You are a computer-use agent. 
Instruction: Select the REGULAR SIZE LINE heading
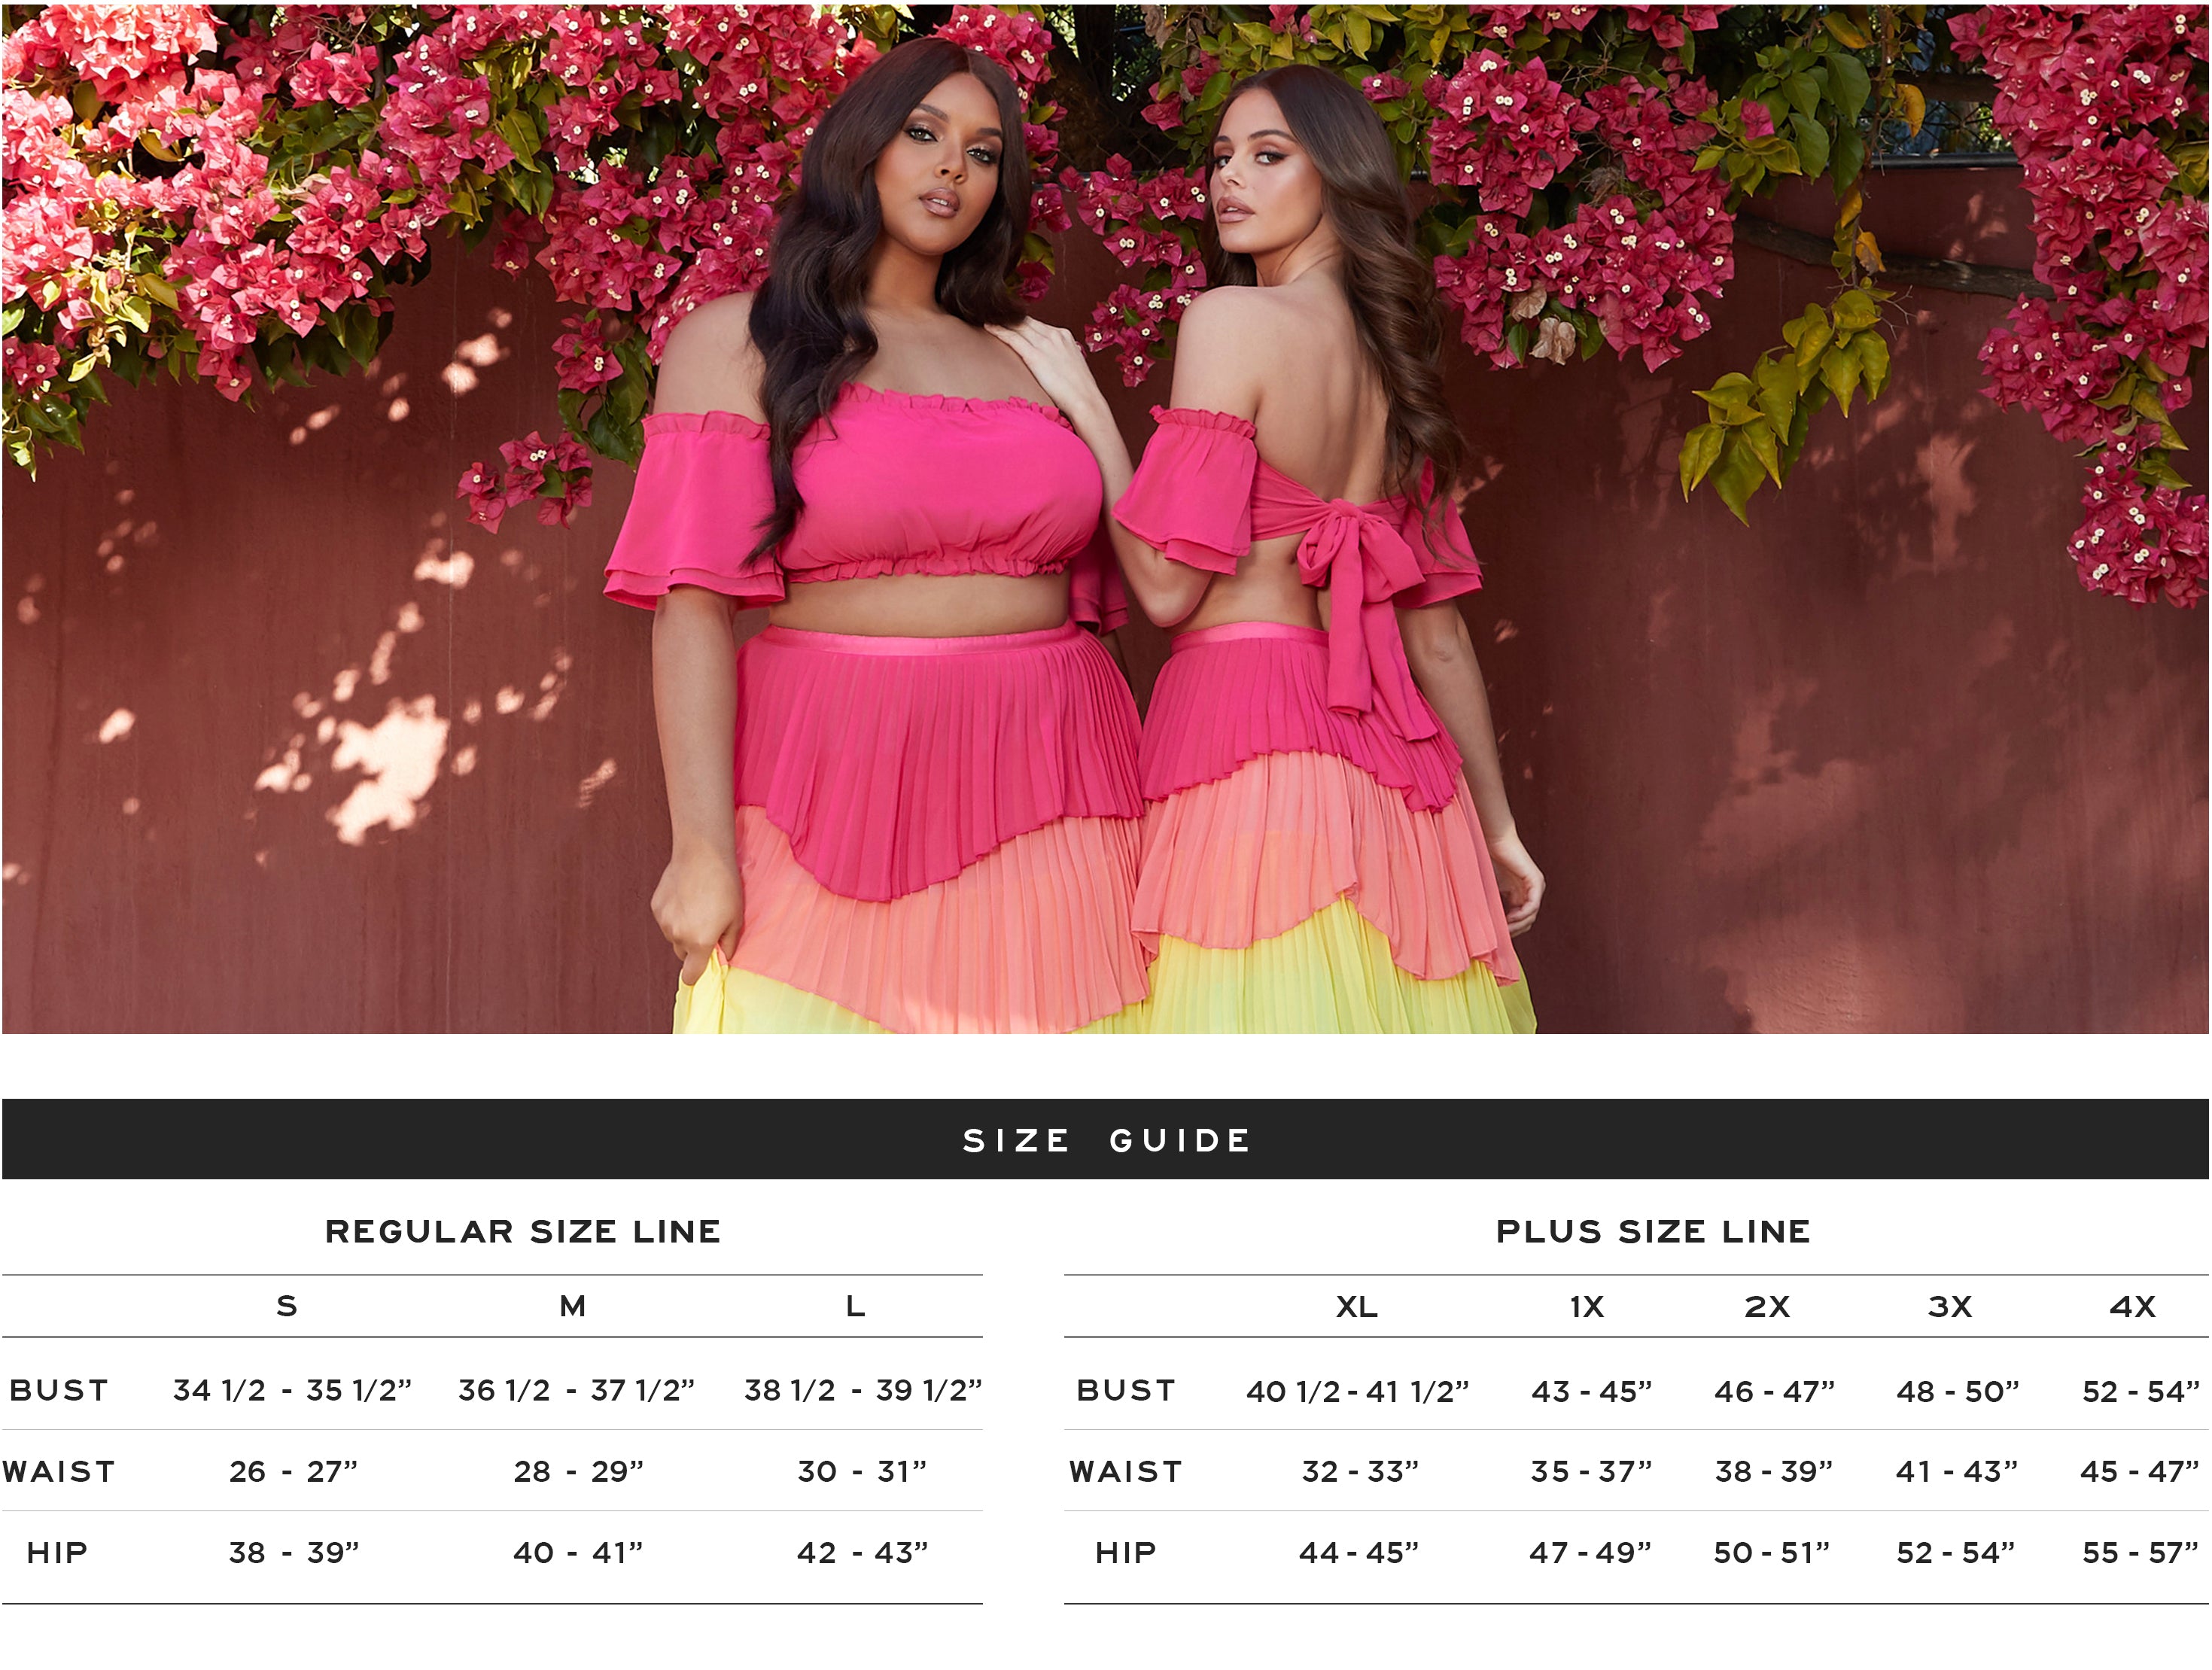pyautogui.click(x=523, y=1231)
